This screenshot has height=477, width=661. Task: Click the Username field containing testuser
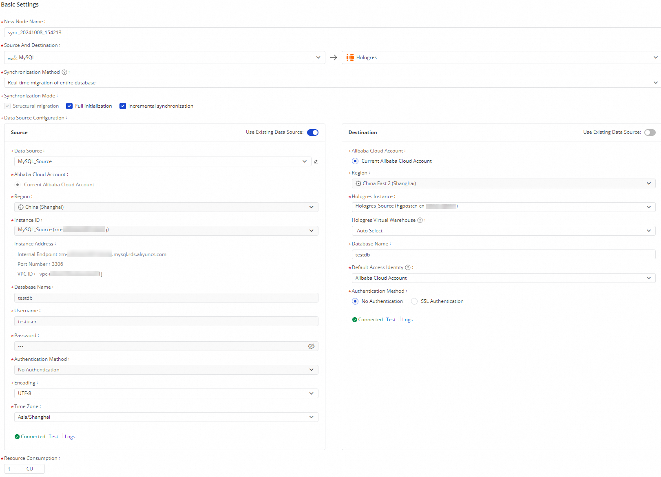(x=166, y=321)
